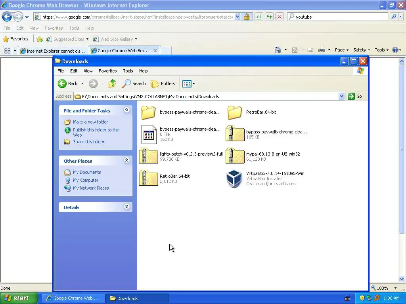406x304 pixels.
Task: Open the Back button history dropdown
Action: (82, 84)
